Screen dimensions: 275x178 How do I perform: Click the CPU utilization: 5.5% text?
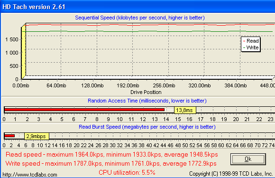tap(127, 172)
